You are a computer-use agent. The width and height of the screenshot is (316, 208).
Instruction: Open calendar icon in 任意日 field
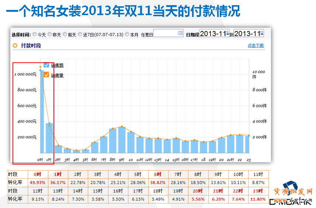[x=180, y=33]
